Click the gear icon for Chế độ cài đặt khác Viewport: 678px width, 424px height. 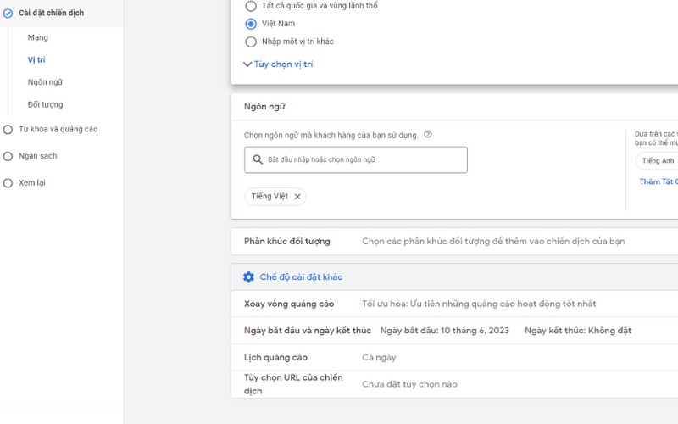(248, 277)
